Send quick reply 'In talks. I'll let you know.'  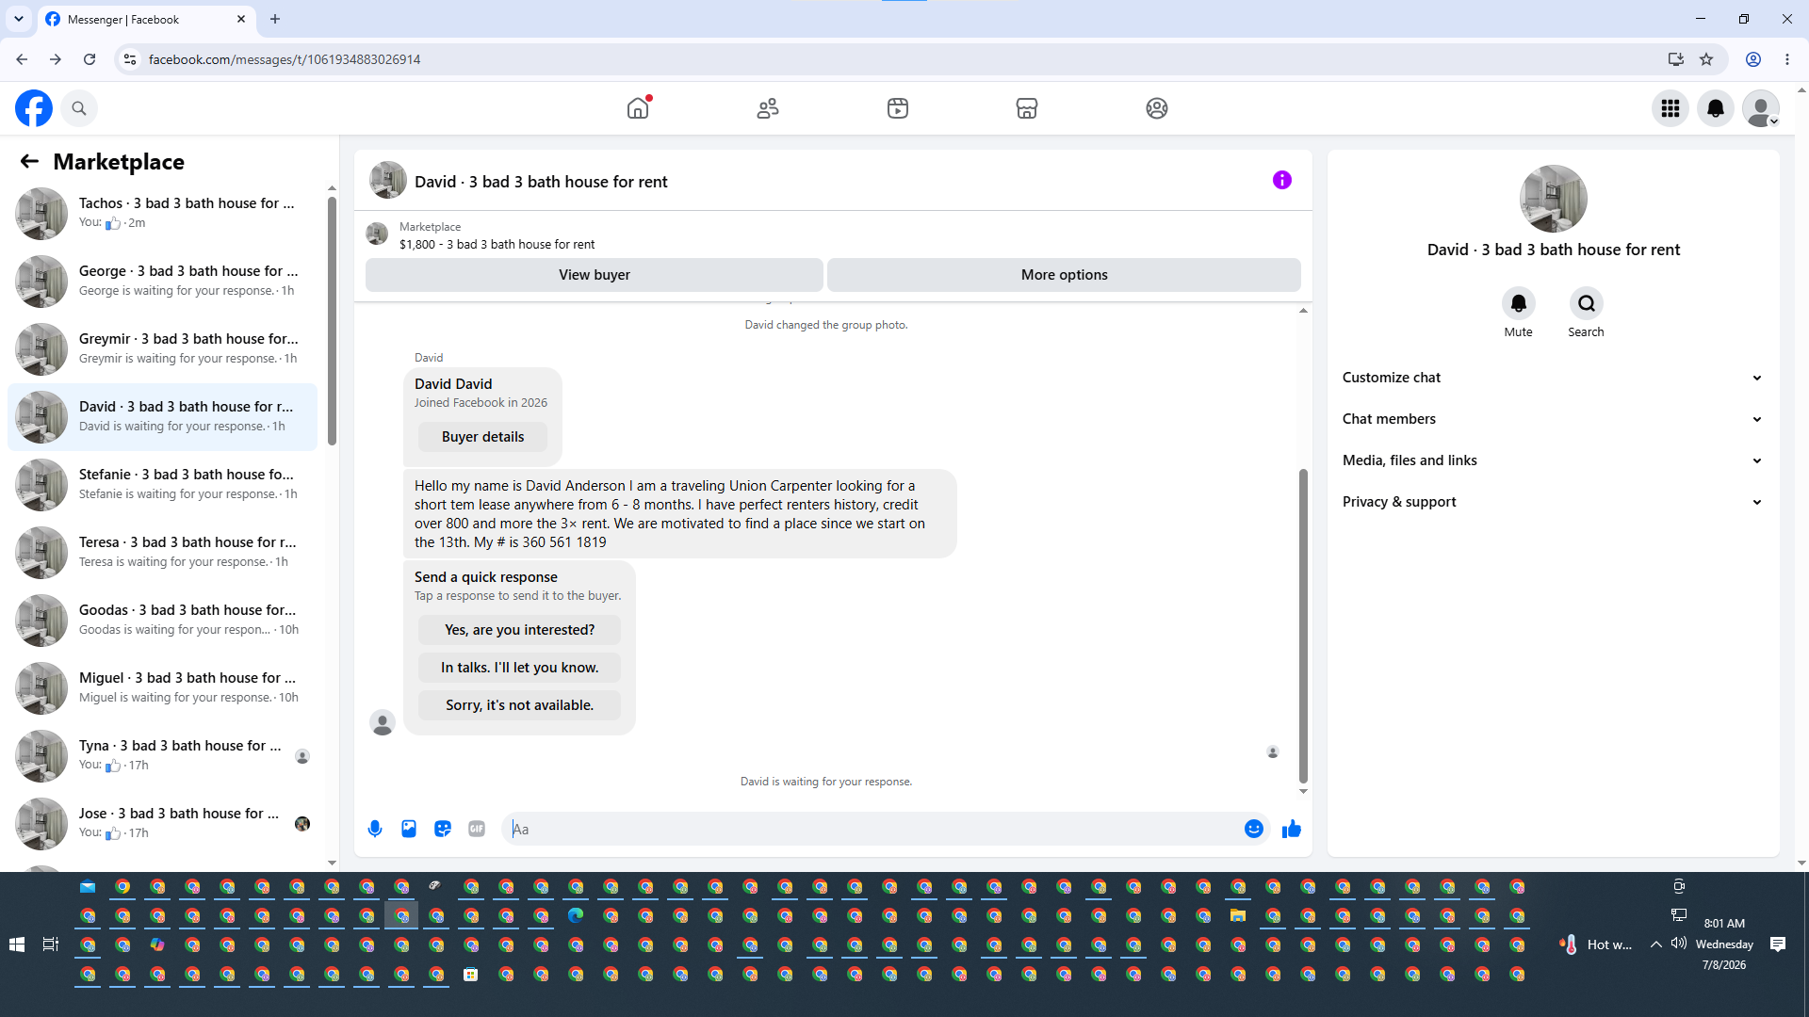(519, 668)
